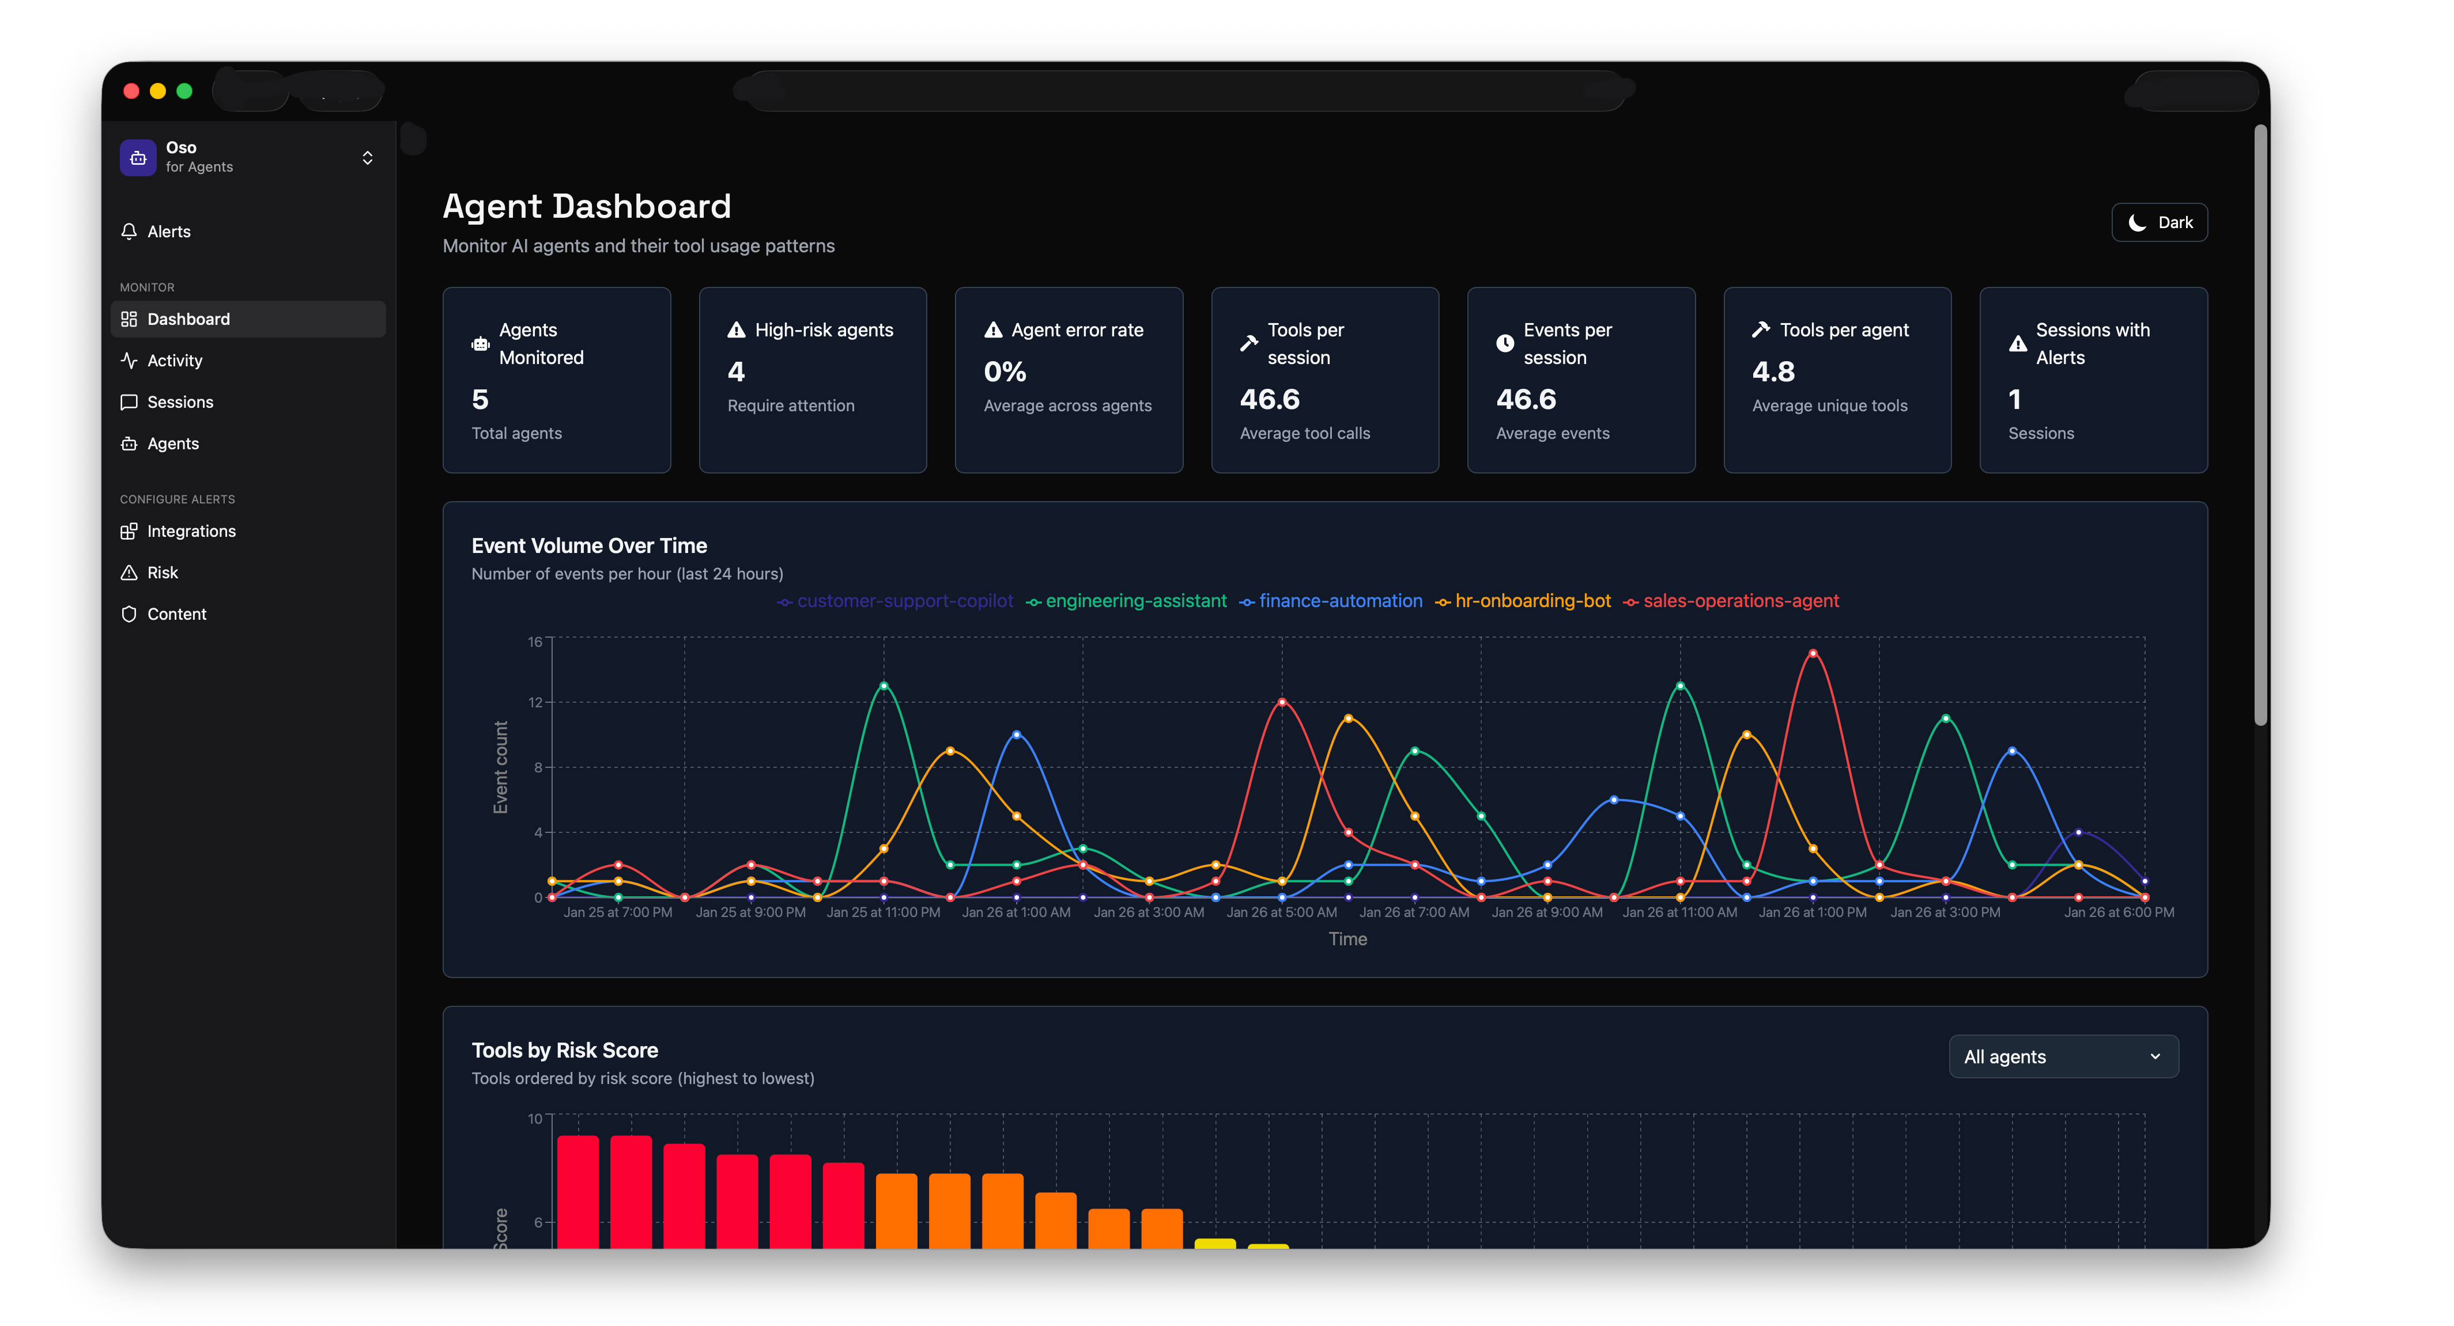Image resolution: width=2454 pixels, height=1326 pixels.
Task: Click the Integrations blocks icon
Action: point(130,531)
